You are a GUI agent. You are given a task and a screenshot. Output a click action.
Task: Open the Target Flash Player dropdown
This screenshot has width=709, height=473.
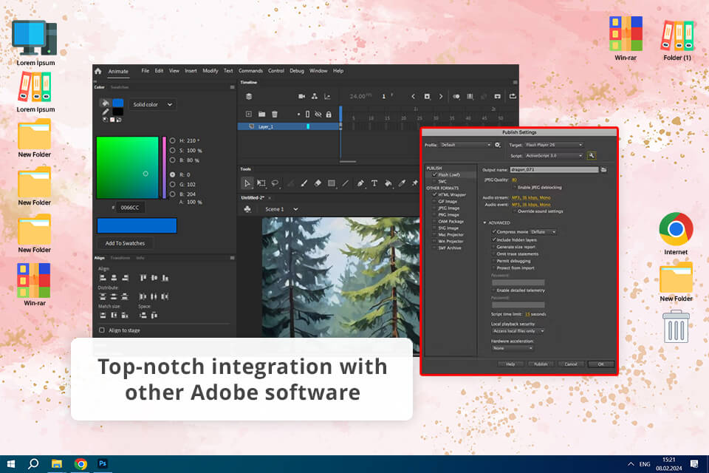point(554,145)
